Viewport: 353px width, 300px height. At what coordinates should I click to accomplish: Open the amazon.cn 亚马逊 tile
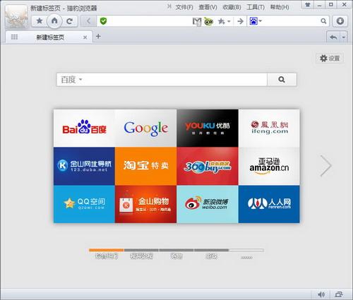click(269, 166)
